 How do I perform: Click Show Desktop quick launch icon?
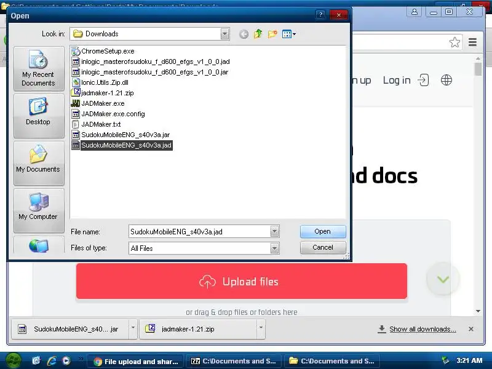point(36,361)
